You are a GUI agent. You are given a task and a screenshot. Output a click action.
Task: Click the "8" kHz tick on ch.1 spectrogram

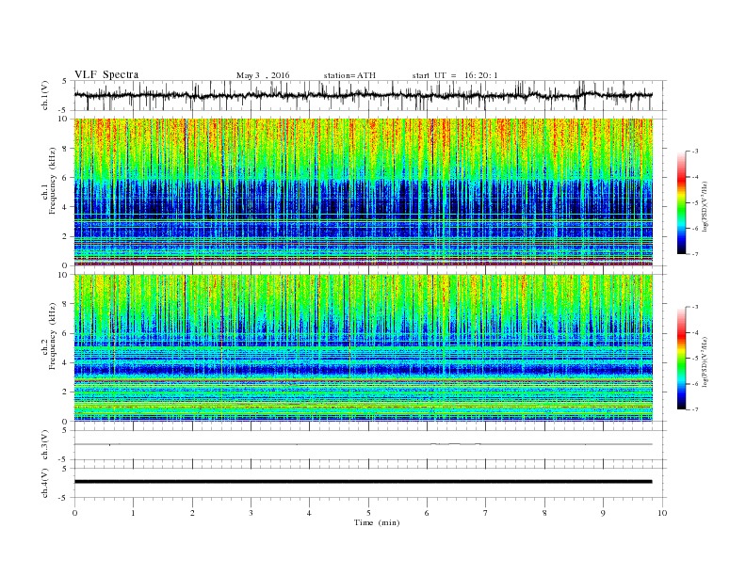pyautogui.click(x=65, y=149)
